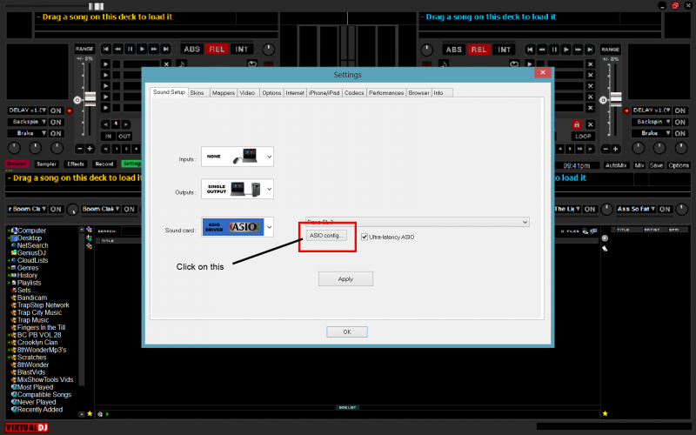Click the right deck pitch slider handle
The width and height of the screenshot is (696, 435).
[616, 99]
